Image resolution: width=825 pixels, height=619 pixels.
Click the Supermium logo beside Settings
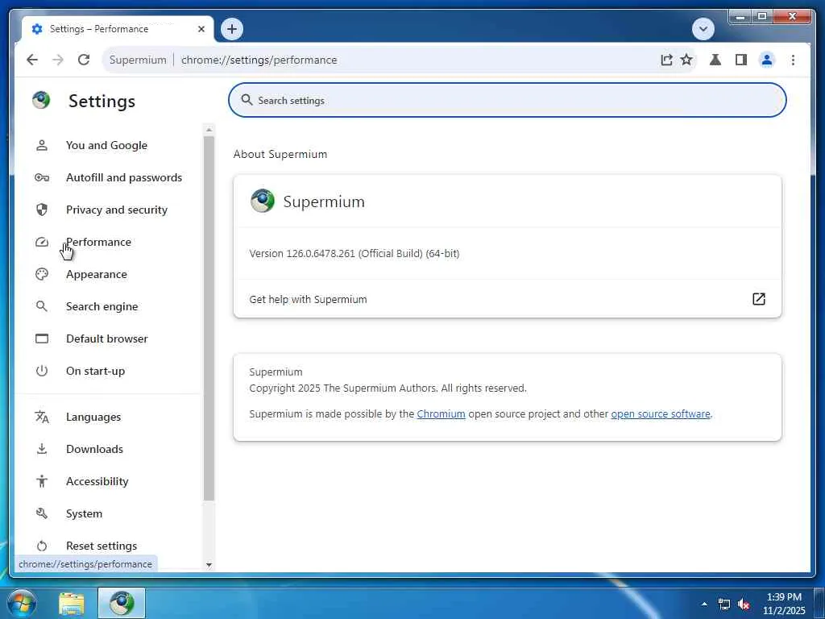pyautogui.click(x=41, y=100)
